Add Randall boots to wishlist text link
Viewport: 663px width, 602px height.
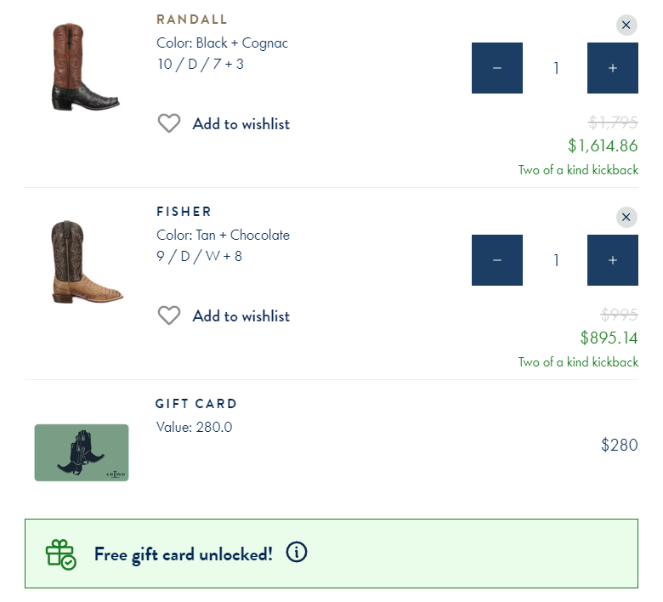[x=241, y=124]
